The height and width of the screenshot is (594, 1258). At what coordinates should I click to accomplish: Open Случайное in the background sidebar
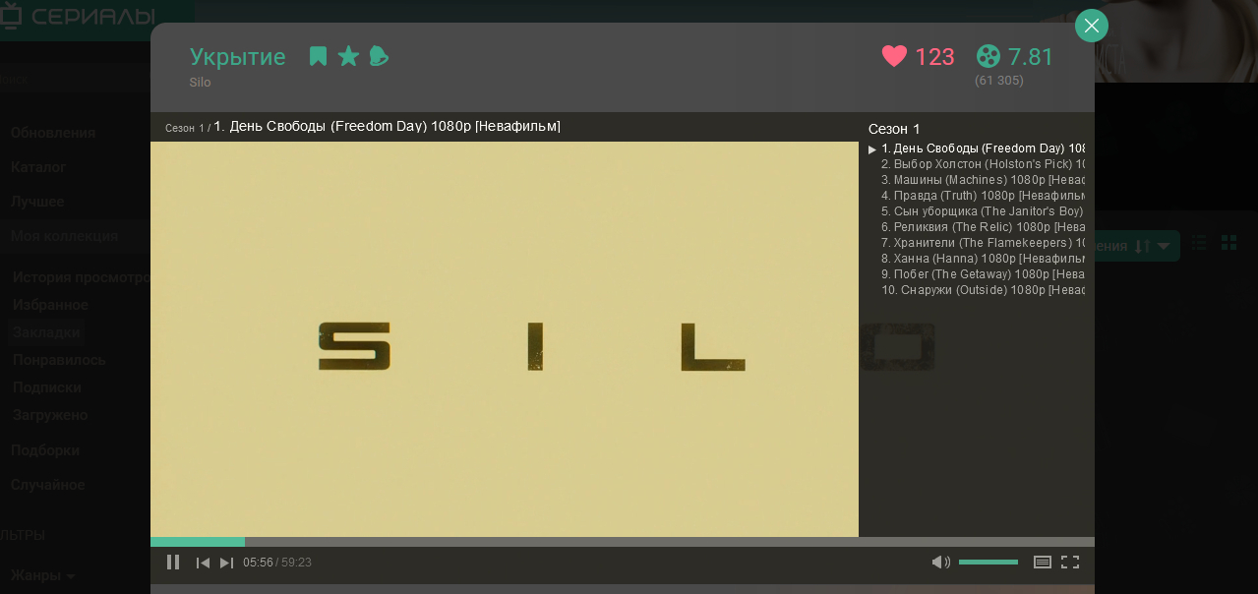tap(47, 485)
